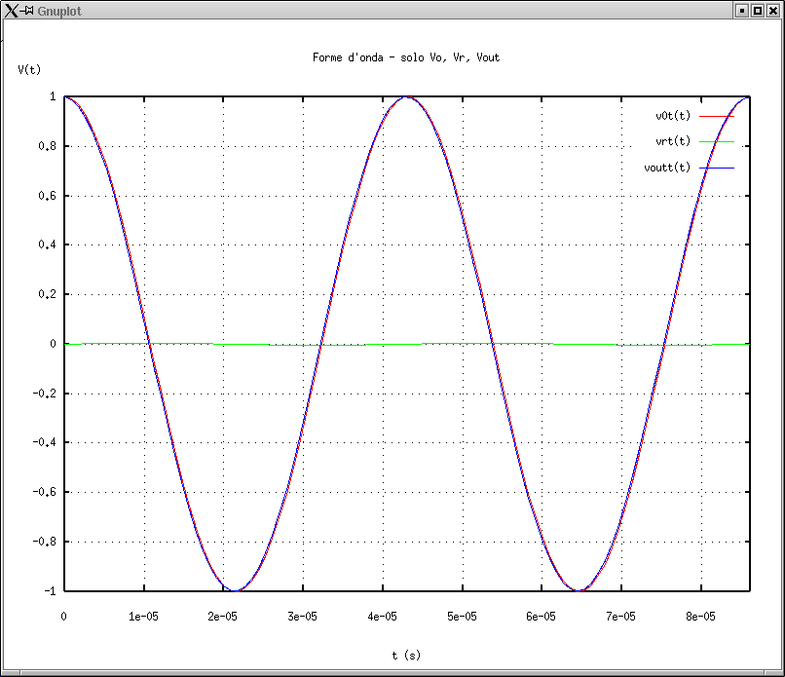The width and height of the screenshot is (785, 677).
Task: Click the vrt(t) legend label
Action: click(x=673, y=141)
